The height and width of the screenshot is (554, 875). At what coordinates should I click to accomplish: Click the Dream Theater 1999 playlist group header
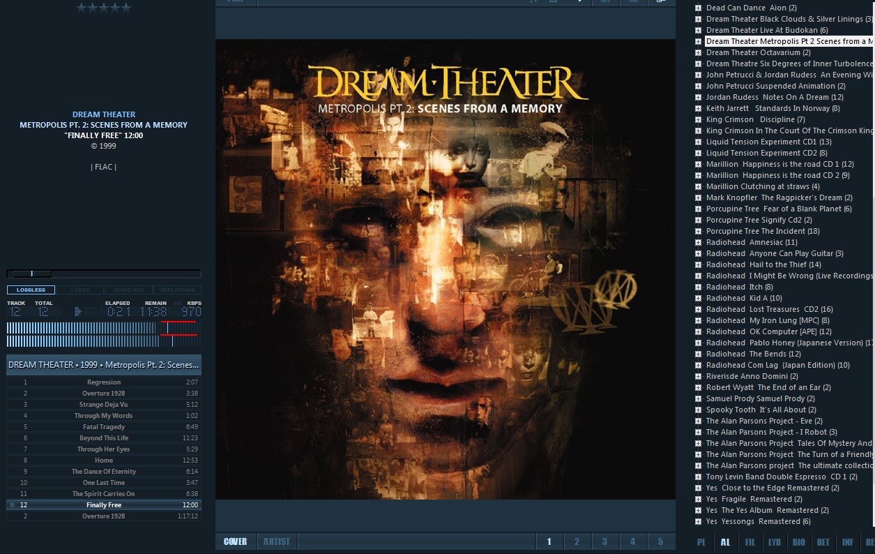tap(104, 365)
